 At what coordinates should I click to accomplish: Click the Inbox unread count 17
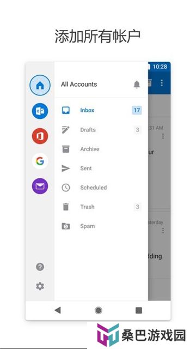pos(137,110)
